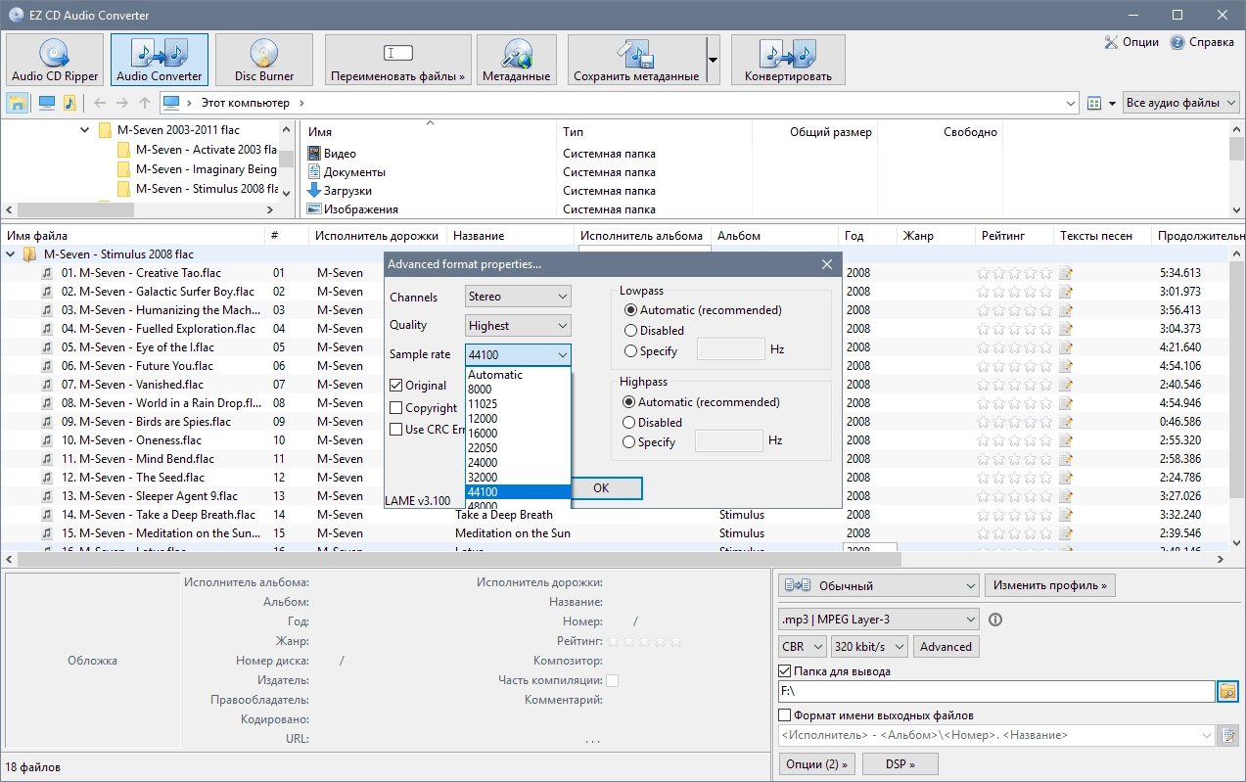
Task: Switch to Audio Converter mode
Action: [x=160, y=60]
